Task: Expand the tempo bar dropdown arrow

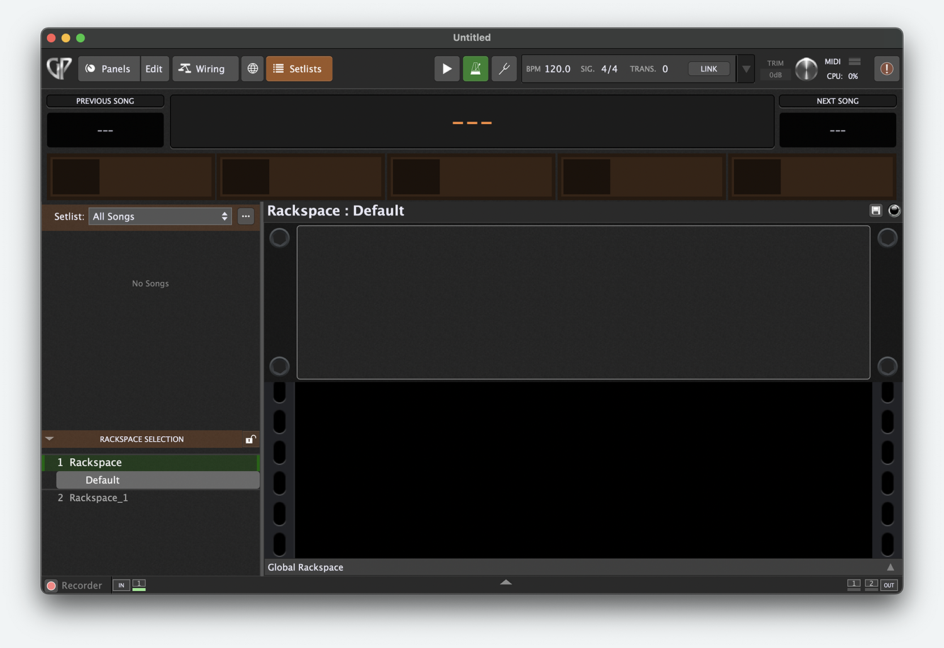Action: [x=746, y=69]
